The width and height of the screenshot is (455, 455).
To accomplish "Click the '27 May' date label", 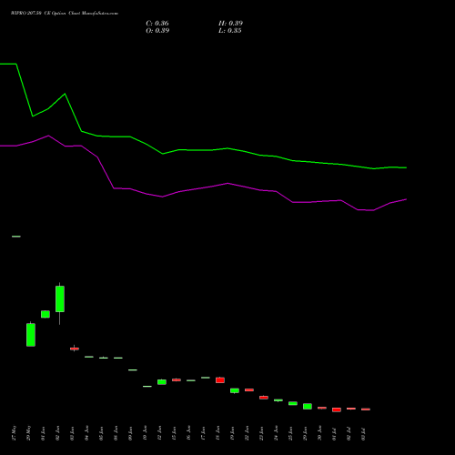I will point(14,433).
